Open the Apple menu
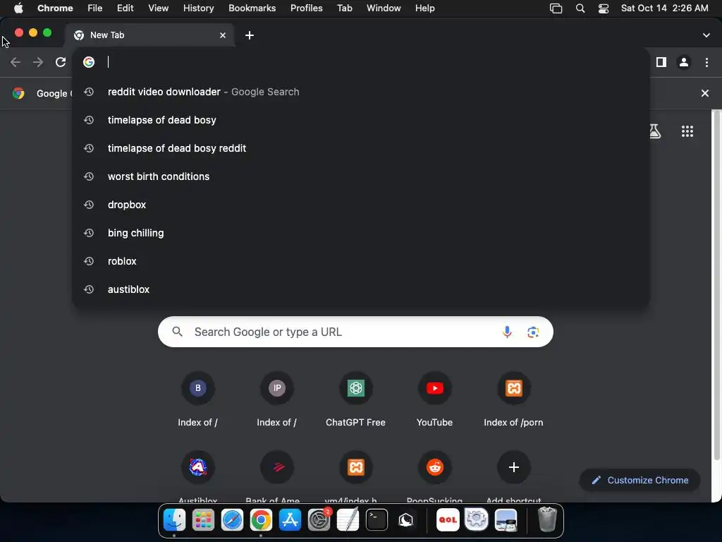Viewport: 722px width, 542px height. coord(18,8)
